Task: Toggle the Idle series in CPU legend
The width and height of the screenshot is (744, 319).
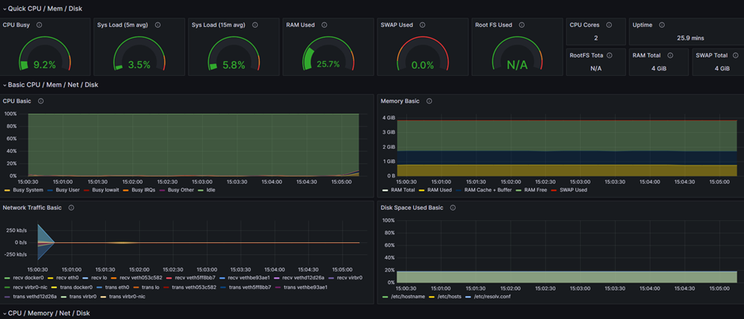Action: pyautogui.click(x=211, y=190)
